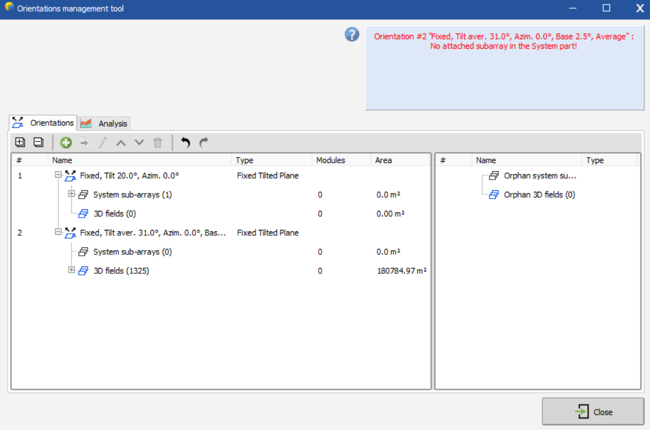650x430 pixels.
Task: Click Fixed Tilted Plane type of orientation 2
Action: click(268, 233)
